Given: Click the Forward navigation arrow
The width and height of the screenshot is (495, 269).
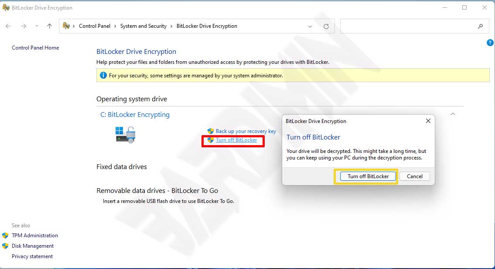Looking at the screenshot, I should tap(24, 26).
